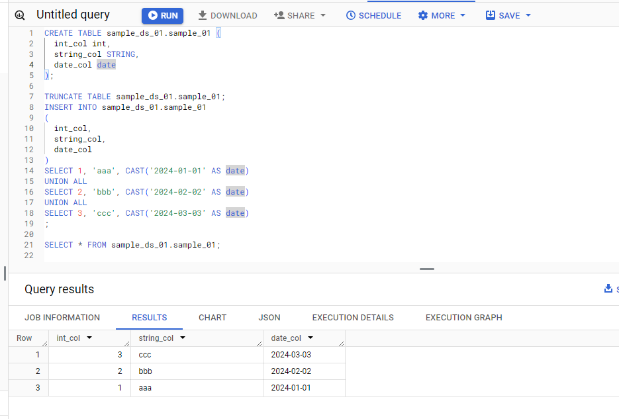The height and width of the screenshot is (419, 619).
Task: Select the RESULTS tab
Action: click(x=149, y=318)
